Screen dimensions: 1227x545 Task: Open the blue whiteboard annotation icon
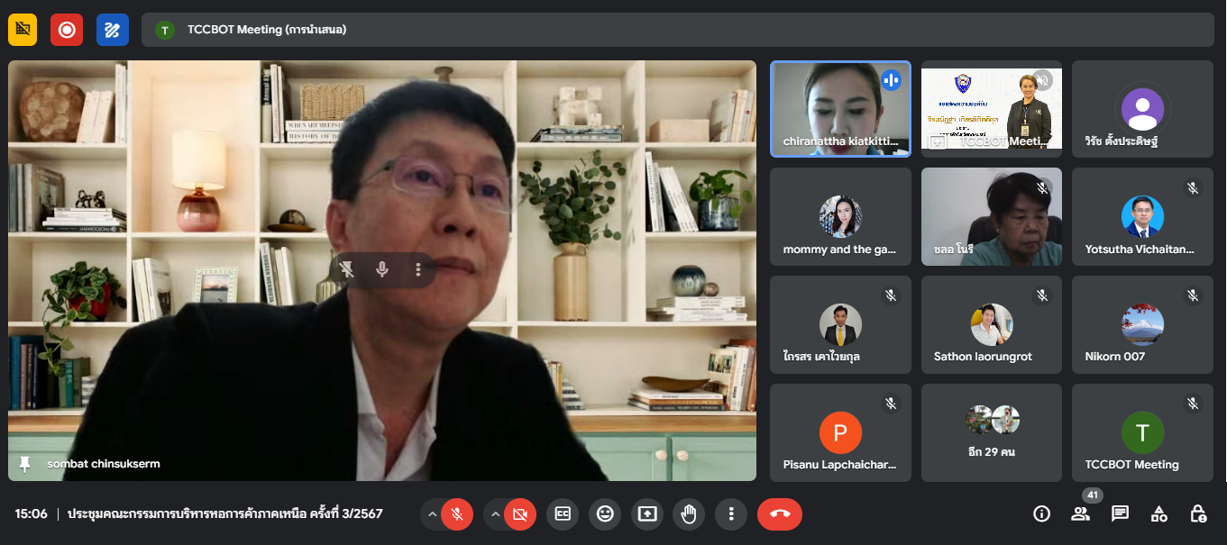coord(113,30)
